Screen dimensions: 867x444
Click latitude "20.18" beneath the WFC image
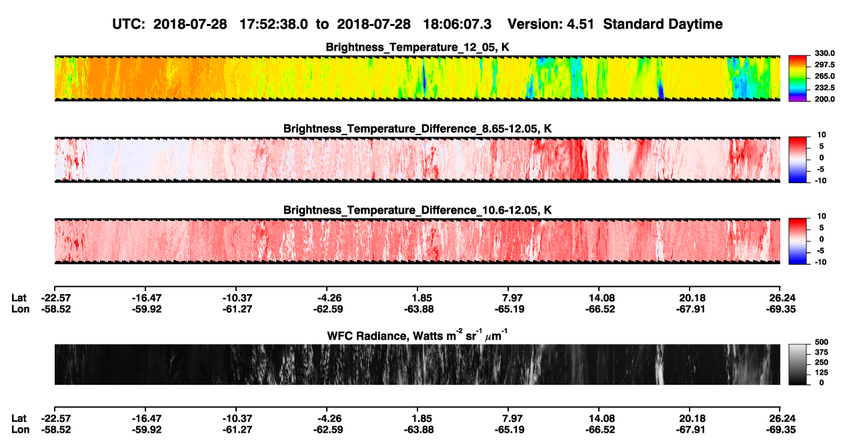point(692,418)
